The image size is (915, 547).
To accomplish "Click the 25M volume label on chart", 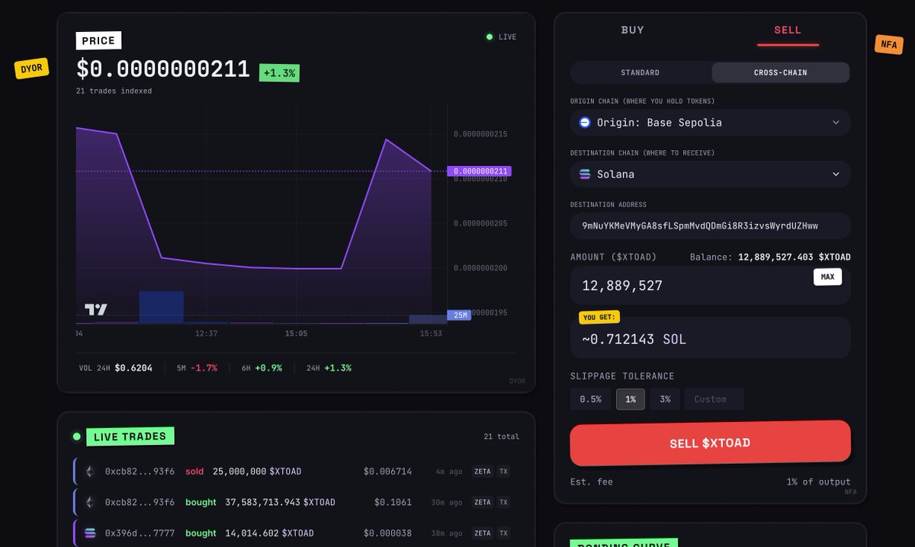I will pyautogui.click(x=459, y=315).
